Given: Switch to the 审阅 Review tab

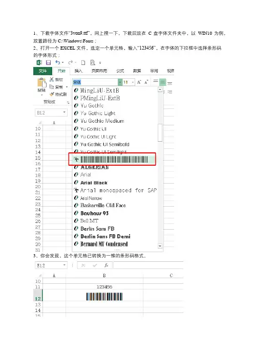Looking at the screenshot, I should tap(154, 71).
